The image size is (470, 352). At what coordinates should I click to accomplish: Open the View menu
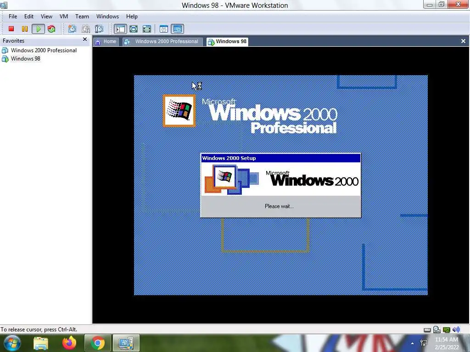[x=46, y=16]
